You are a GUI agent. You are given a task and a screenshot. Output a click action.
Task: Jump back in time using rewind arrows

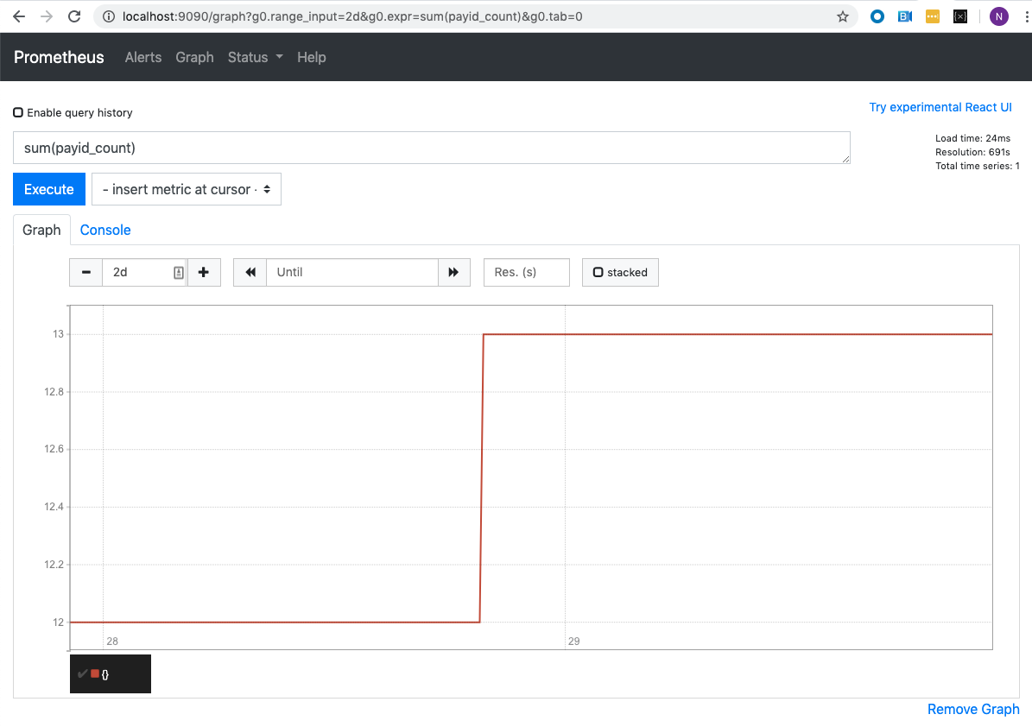pos(250,272)
